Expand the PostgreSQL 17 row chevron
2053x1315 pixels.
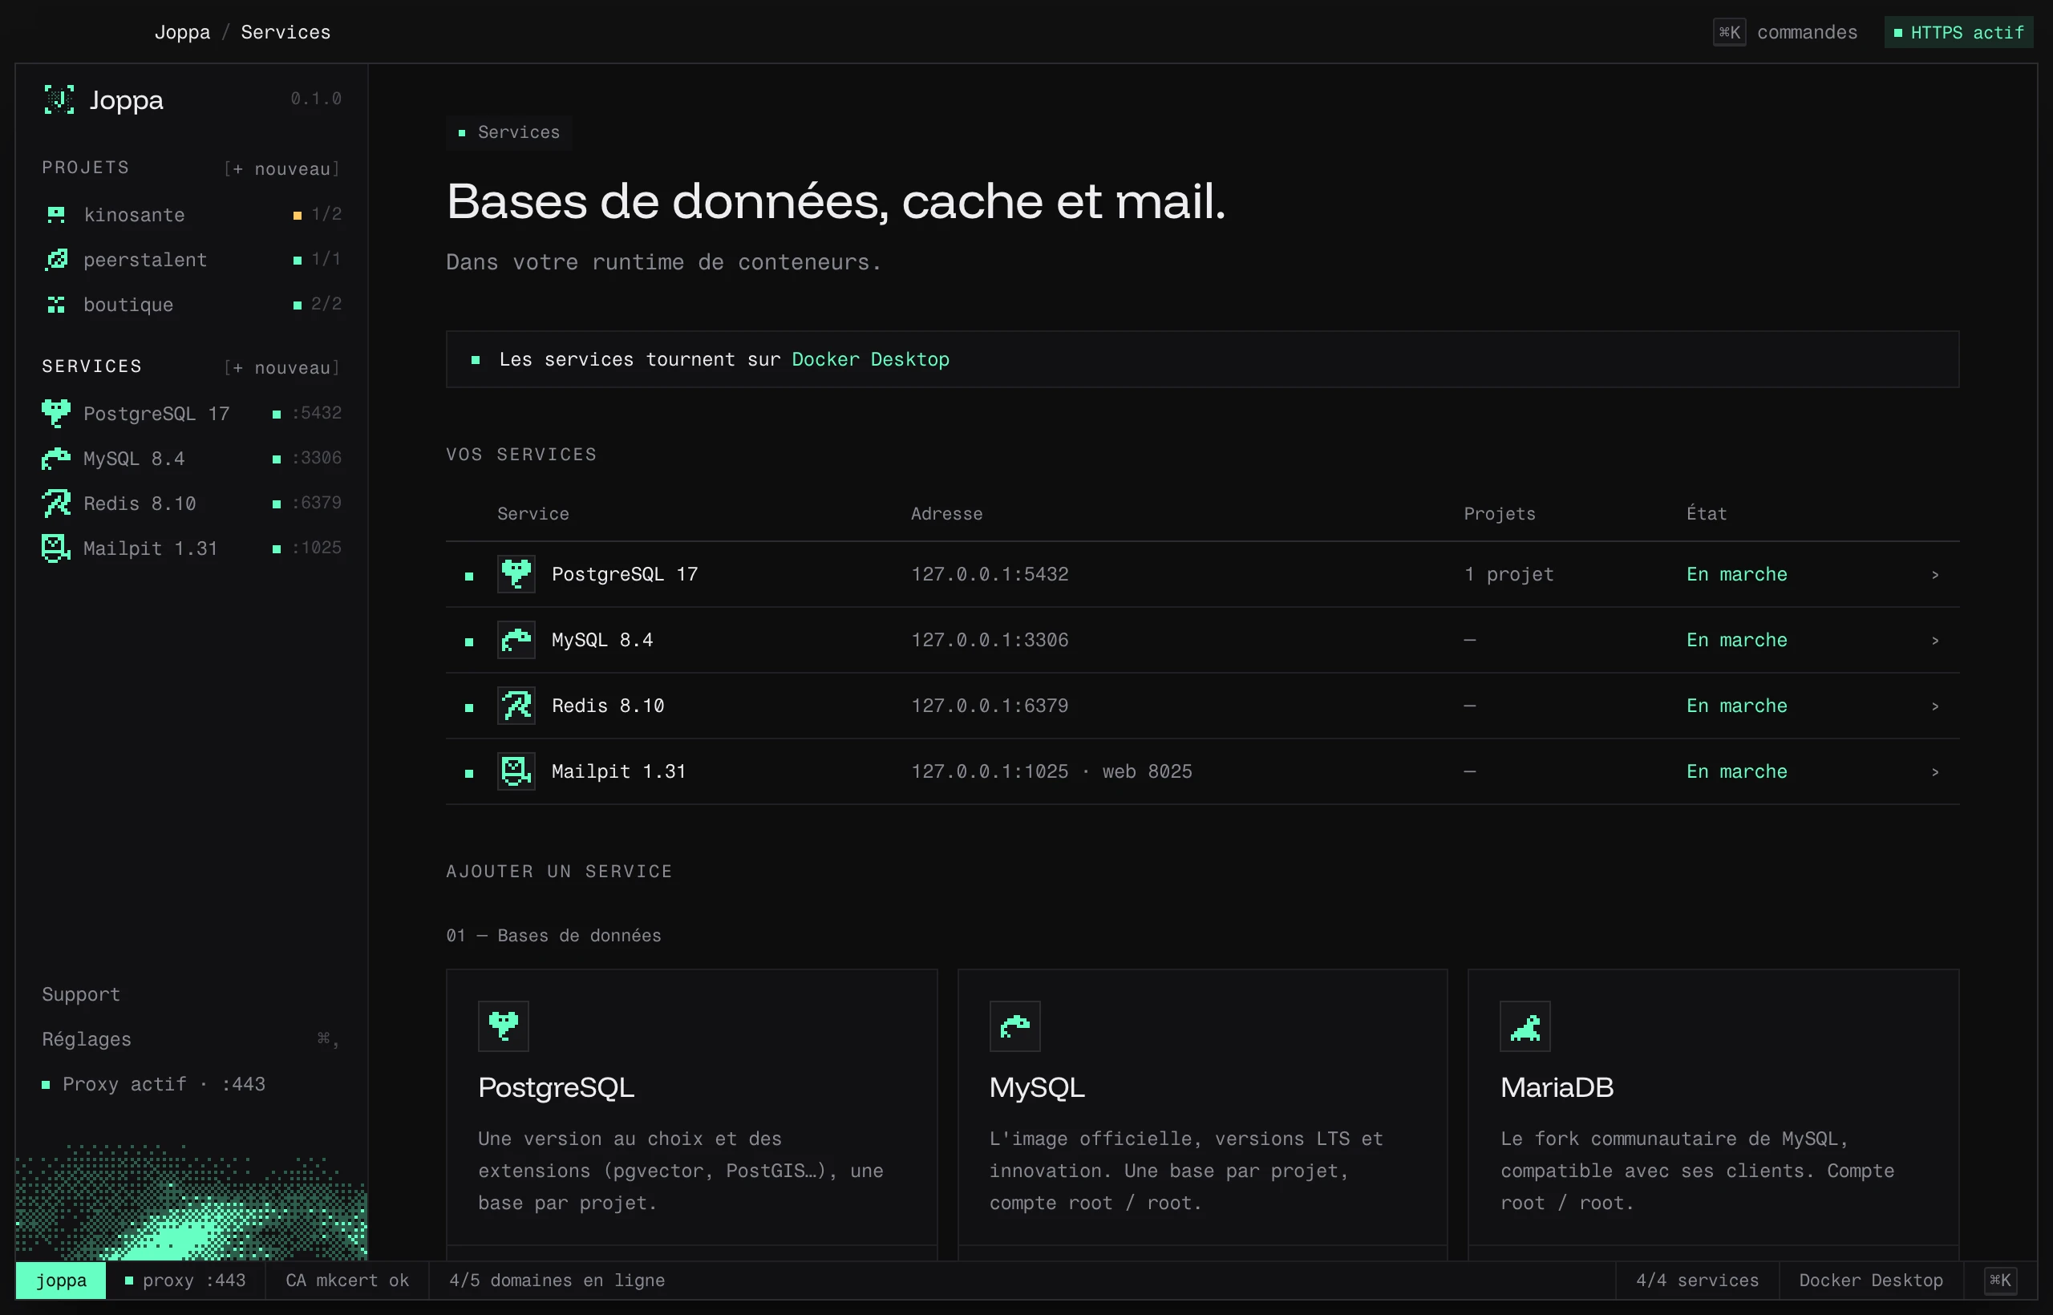point(1935,575)
